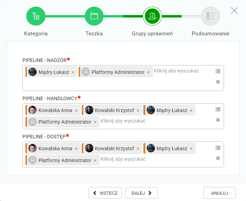
Task: Click Platformy Administrator name in Pipeline - Handlowcy
Action: (x=65, y=122)
